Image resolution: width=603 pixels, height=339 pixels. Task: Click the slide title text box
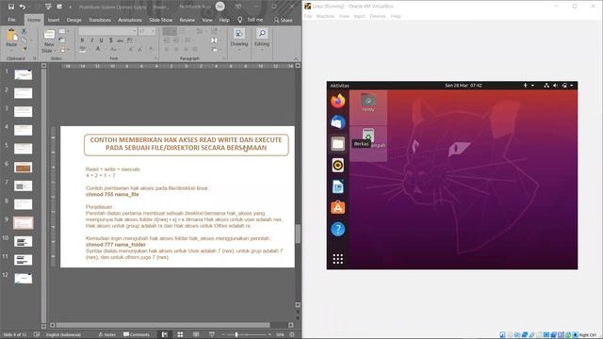[187, 144]
